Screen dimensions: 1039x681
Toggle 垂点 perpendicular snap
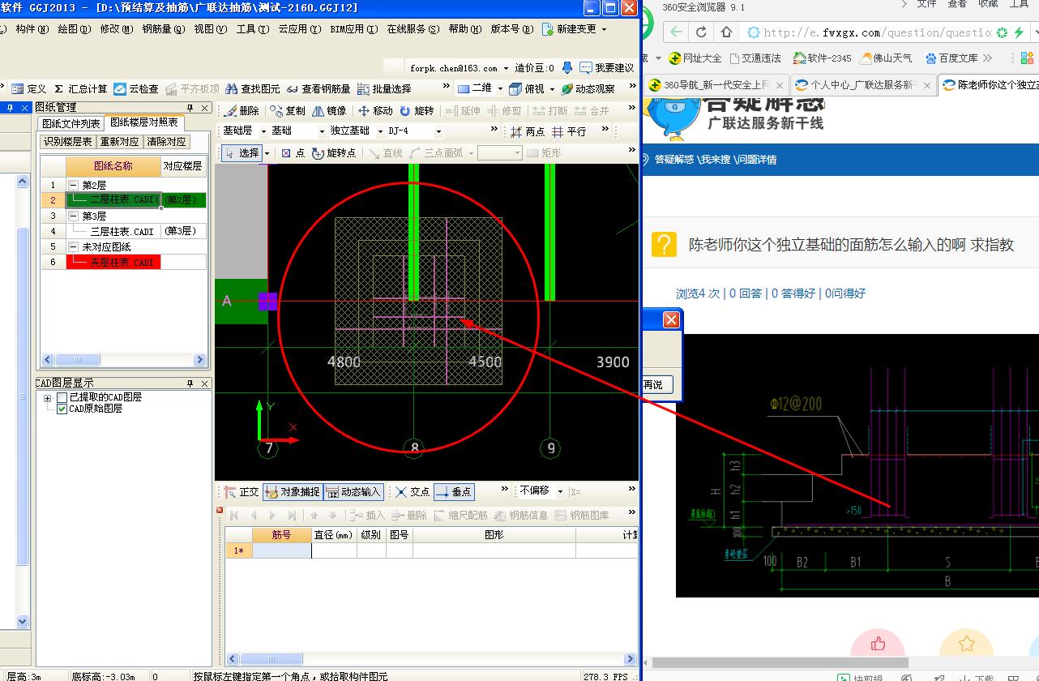454,492
